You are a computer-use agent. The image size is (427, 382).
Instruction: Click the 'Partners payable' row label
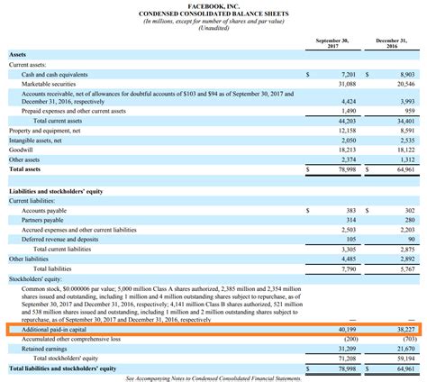pyautogui.click(x=42, y=220)
